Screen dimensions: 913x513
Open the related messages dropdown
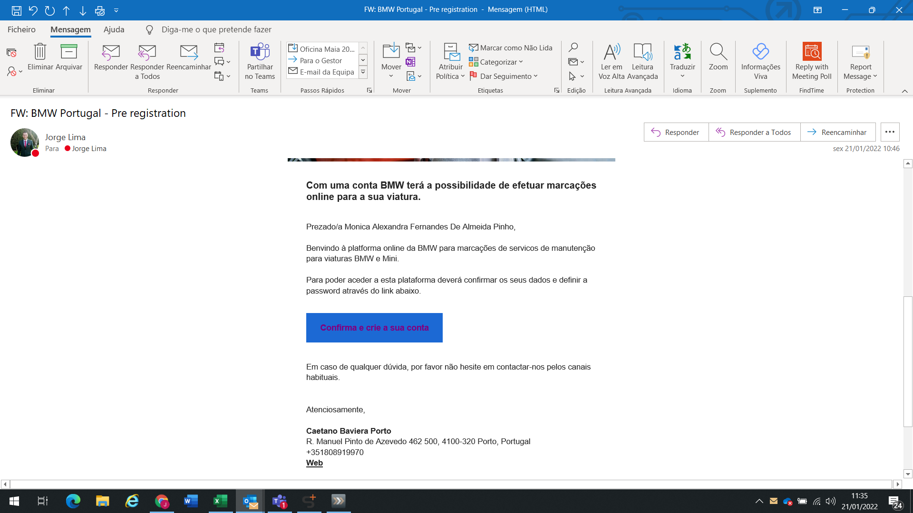tap(576, 62)
